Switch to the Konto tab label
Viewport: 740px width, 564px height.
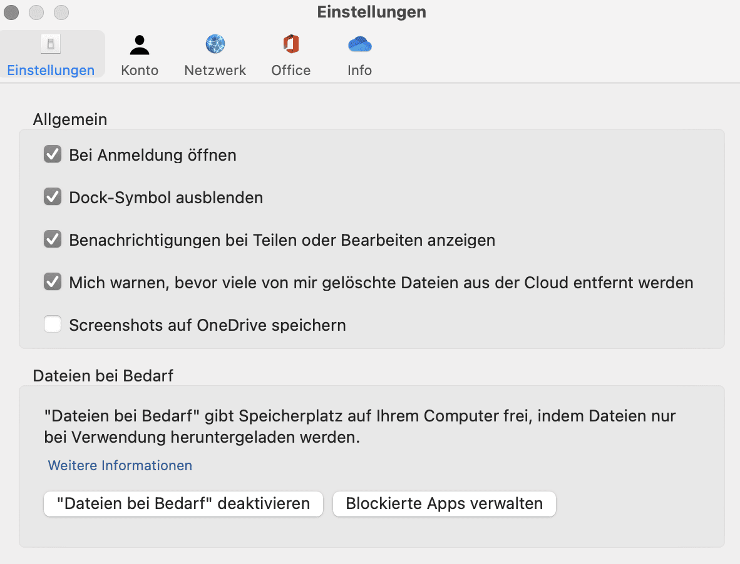[x=140, y=70]
